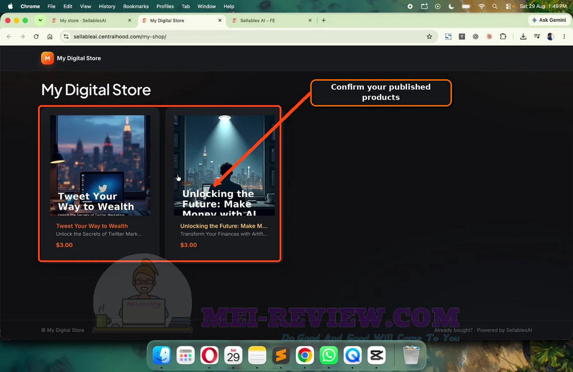Click the orange M store logo
573x372 pixels.
click(x=48, y=58)
